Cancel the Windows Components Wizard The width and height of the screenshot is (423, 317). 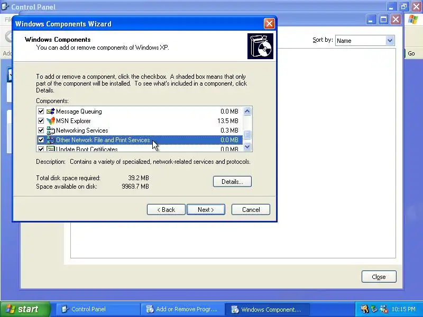point(251,210)
